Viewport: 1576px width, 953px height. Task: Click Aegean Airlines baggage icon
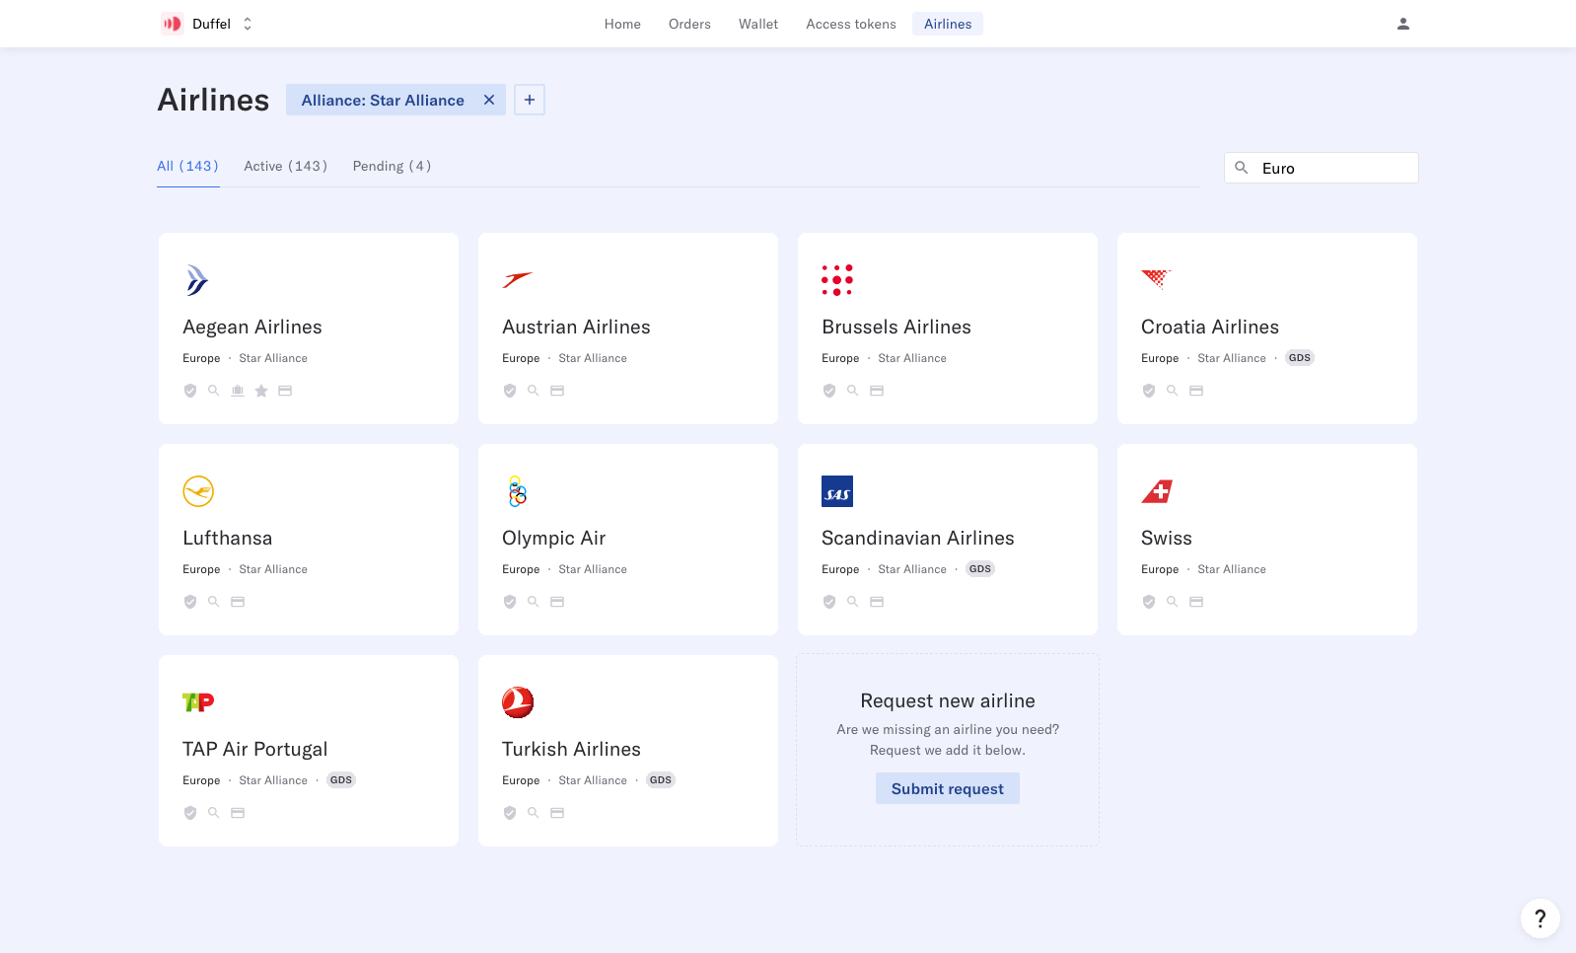pyautogui.click(x=238, y=391)
